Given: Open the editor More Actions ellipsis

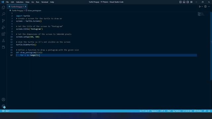Looking at the screenshot, I should tap(209, 7).
